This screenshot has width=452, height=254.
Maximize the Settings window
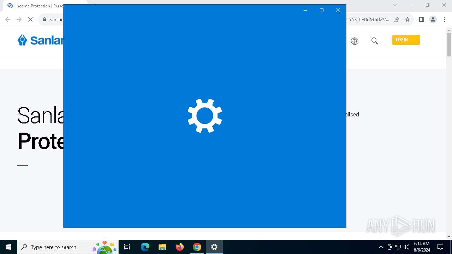coord(322,10)
